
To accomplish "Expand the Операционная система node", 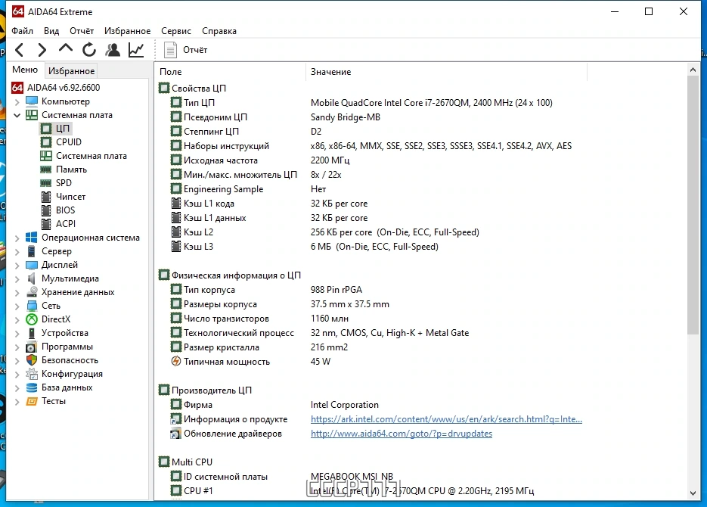I will pyautogui.click(x=17, y=238).
